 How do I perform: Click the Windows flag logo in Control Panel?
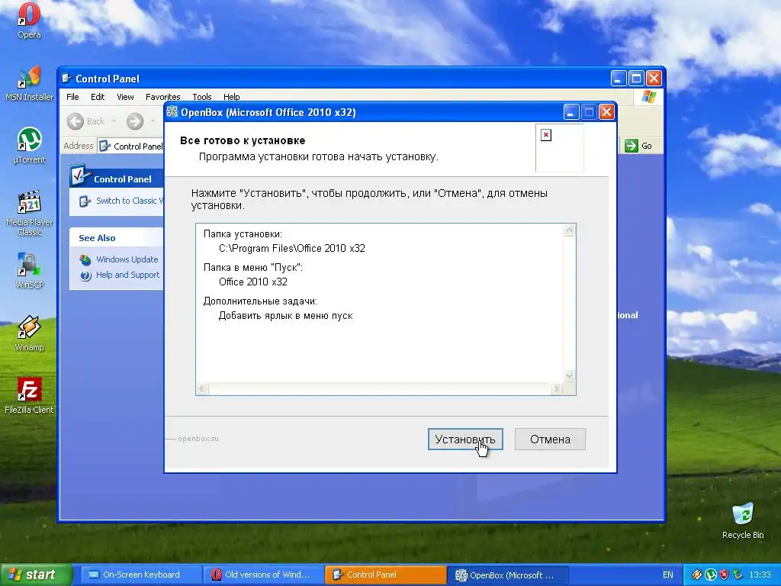click(648, 96)
